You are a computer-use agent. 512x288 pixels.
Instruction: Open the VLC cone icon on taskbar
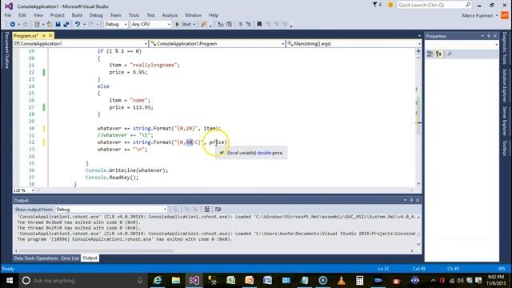pos(342,281)
